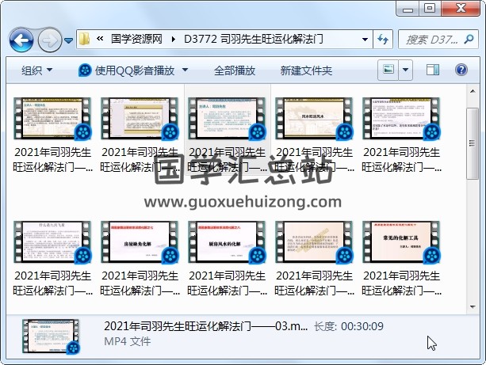
Task: Select the 国学资源网 breadcrumb
Action: click(136, 39)
